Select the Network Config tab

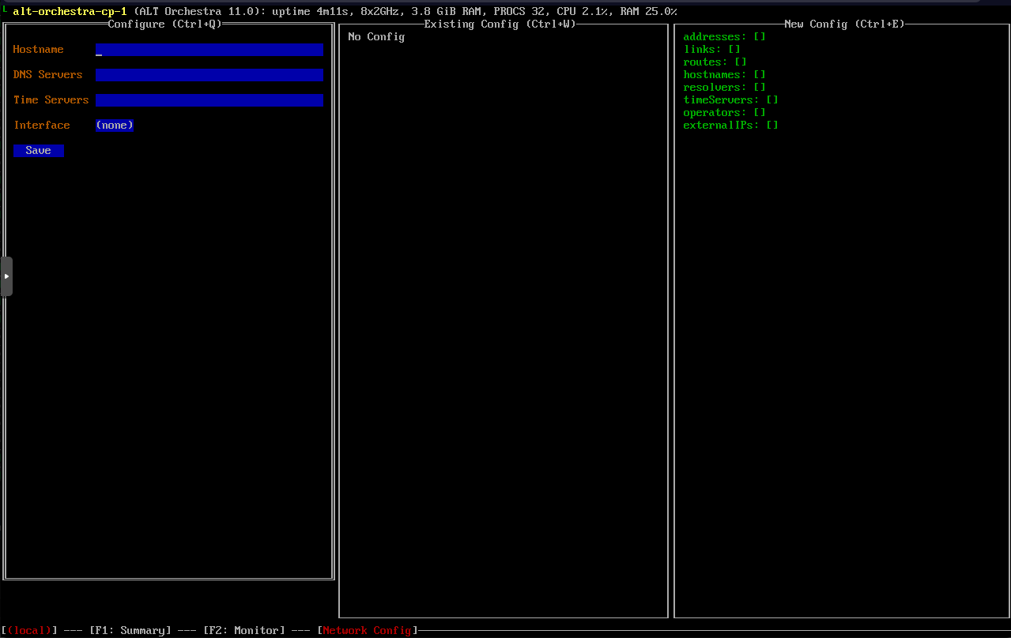coord(368,630)
